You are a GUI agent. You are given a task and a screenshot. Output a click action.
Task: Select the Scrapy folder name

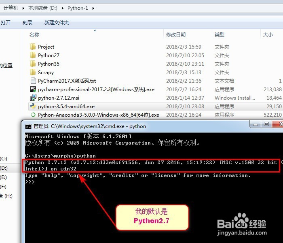pos(46,72)
